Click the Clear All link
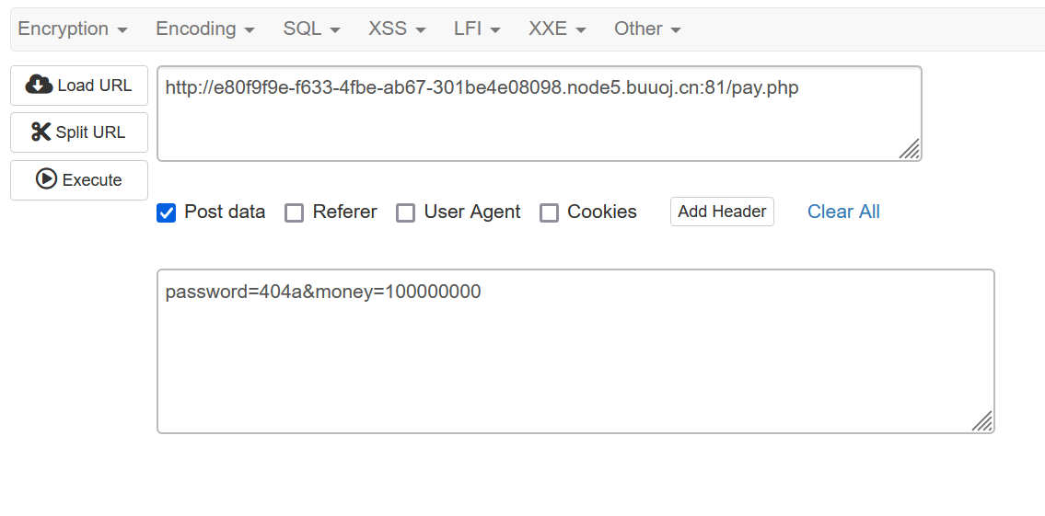Image resolution: width=1045 pixels, height=516 pixels. coord(843,212)
